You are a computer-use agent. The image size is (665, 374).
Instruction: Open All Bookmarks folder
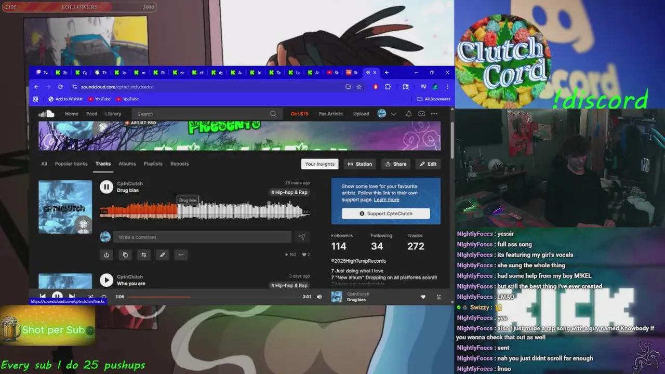point(434,99)
